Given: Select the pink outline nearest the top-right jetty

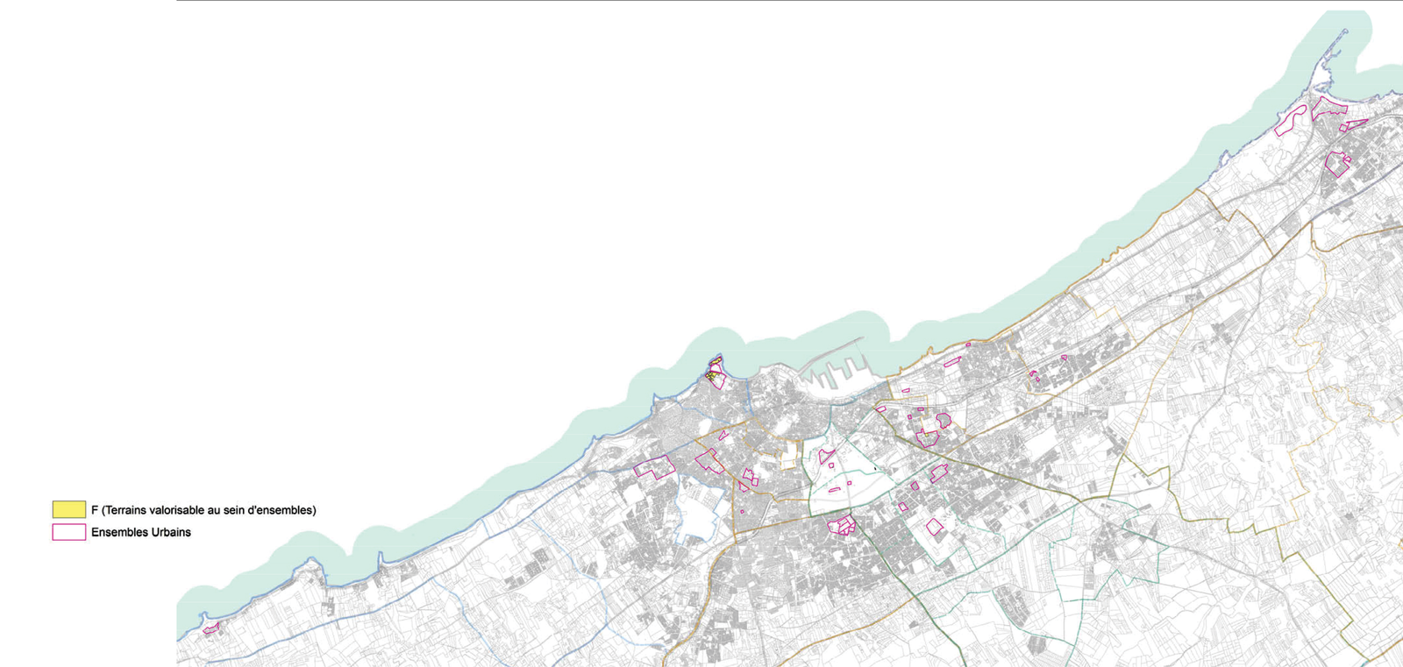Looking at the screenshot, I should (x=1329, y=107).
